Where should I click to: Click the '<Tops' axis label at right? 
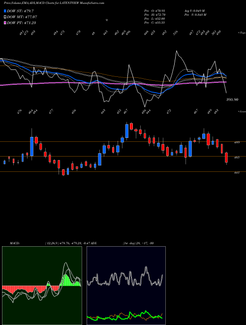tap(242, 33)
